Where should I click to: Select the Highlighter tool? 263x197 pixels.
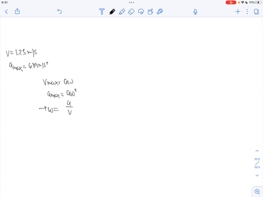[122, 11]
